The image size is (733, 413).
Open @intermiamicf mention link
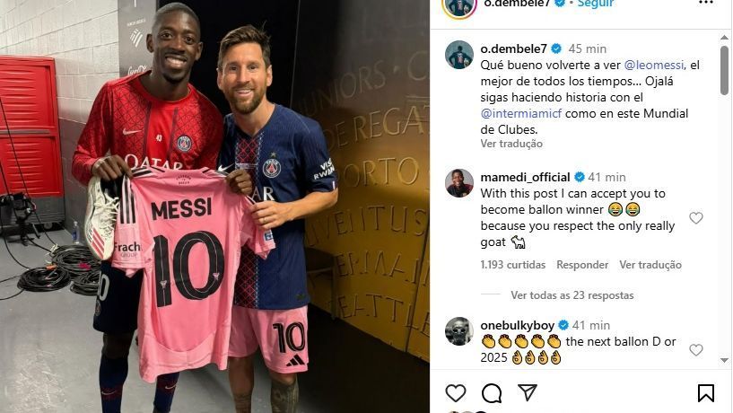pos(521,113)
